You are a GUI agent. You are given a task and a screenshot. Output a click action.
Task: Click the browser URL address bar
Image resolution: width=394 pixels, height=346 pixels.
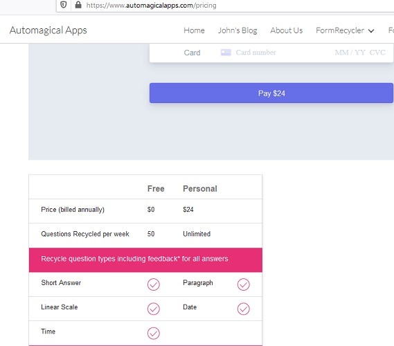pyautogui.click(x=225, y=6)
